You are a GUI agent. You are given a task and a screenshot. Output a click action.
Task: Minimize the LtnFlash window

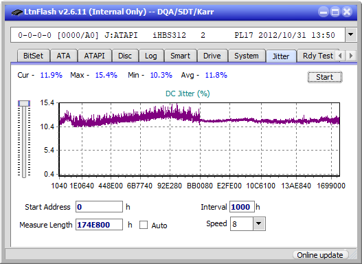point(324,12)
